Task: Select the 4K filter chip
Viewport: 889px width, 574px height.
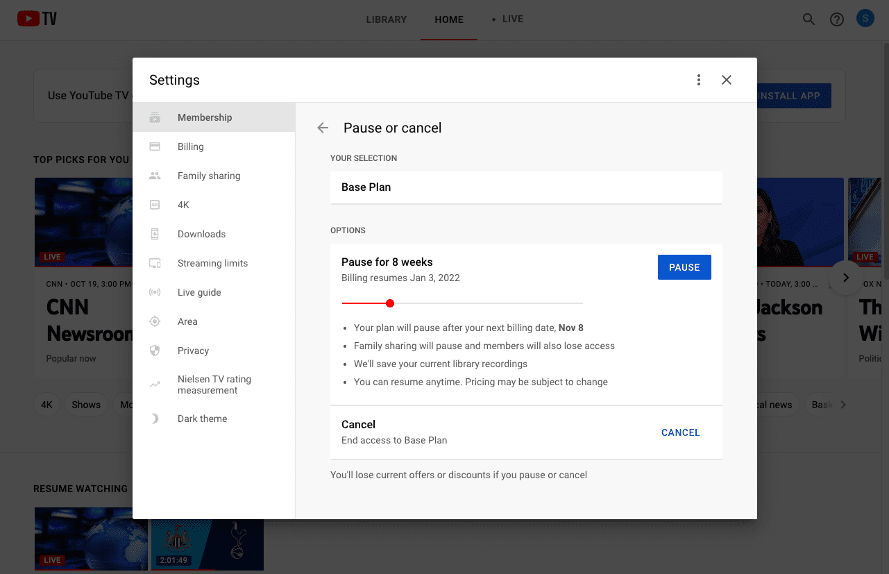Action: (46, 405)
